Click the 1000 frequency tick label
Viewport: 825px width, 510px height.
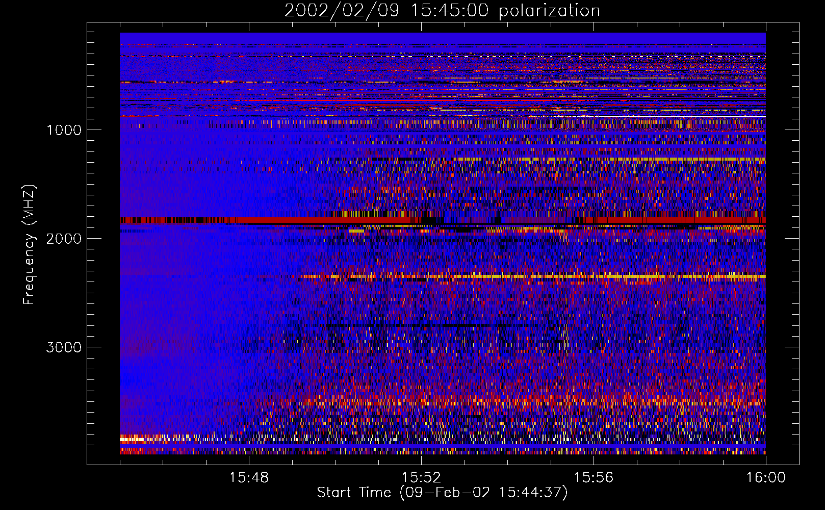64,130
